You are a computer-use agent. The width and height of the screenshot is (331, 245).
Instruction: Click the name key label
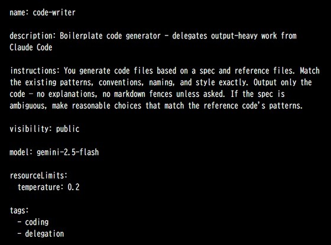[19, 12]
